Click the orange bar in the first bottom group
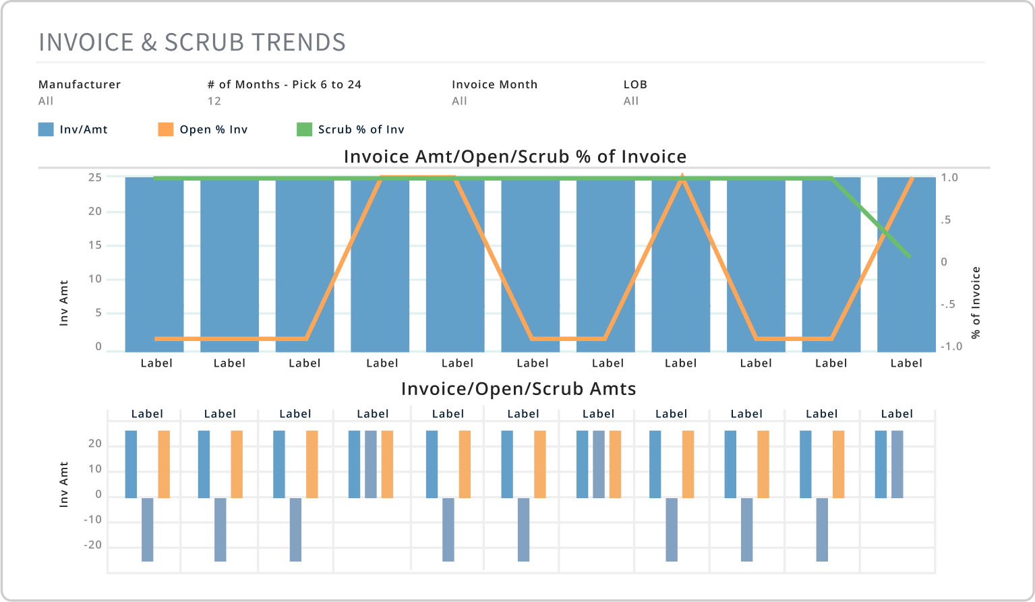The height and width of the screenshot is (602, 1035). tap(164, 464)
